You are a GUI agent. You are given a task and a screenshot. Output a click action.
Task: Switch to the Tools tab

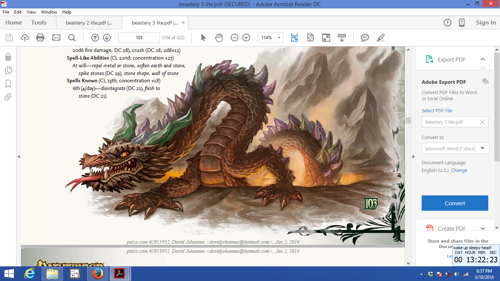[39, 23]
